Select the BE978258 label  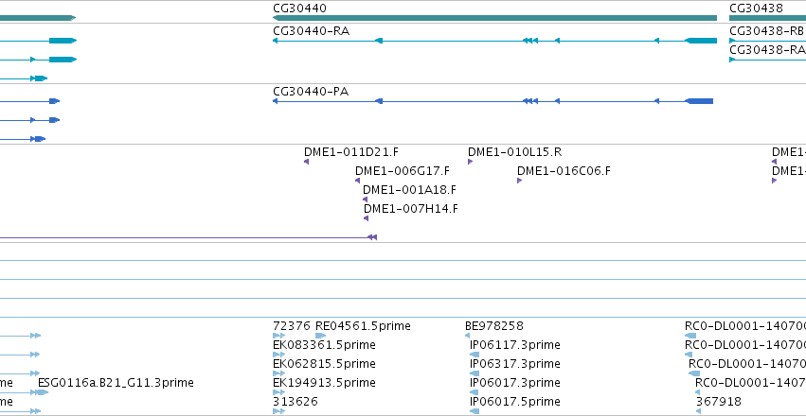494,326
